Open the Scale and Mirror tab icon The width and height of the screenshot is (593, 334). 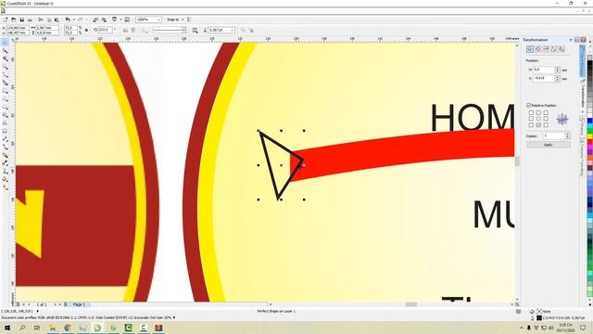(x=546, y=49)
